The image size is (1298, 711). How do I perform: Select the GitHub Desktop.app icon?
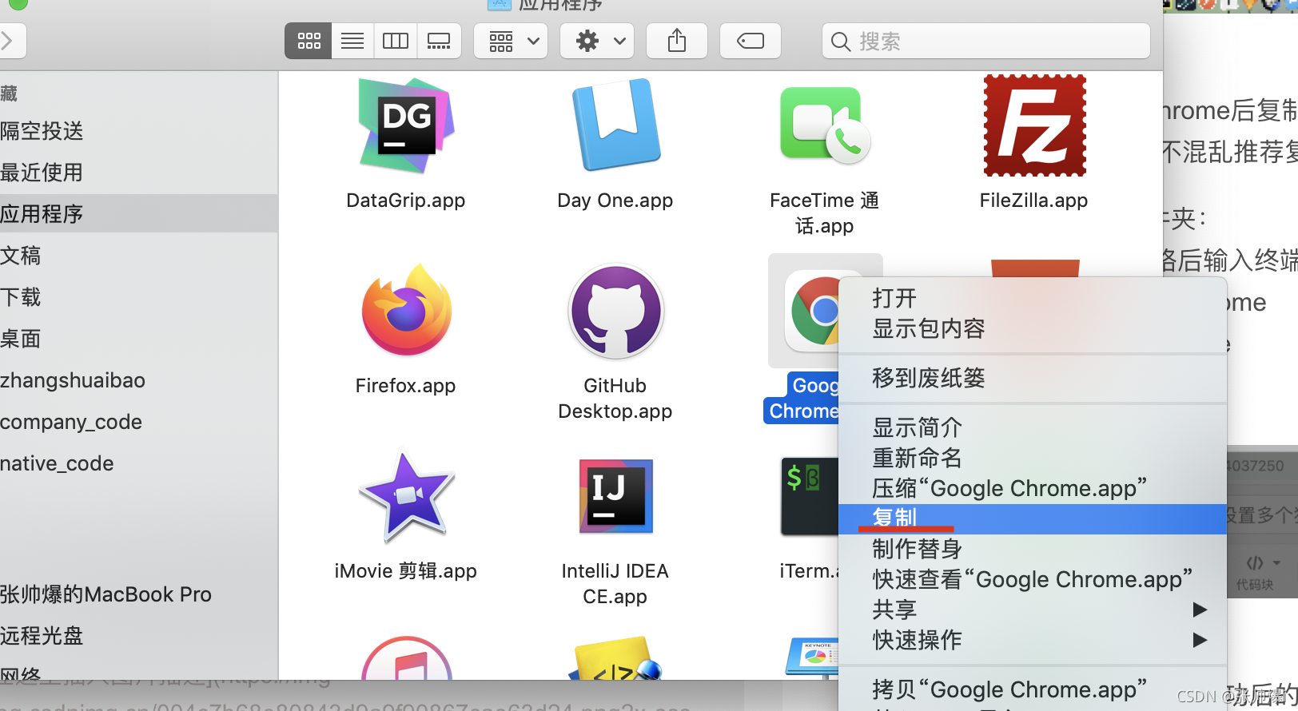tap(615, 311)
